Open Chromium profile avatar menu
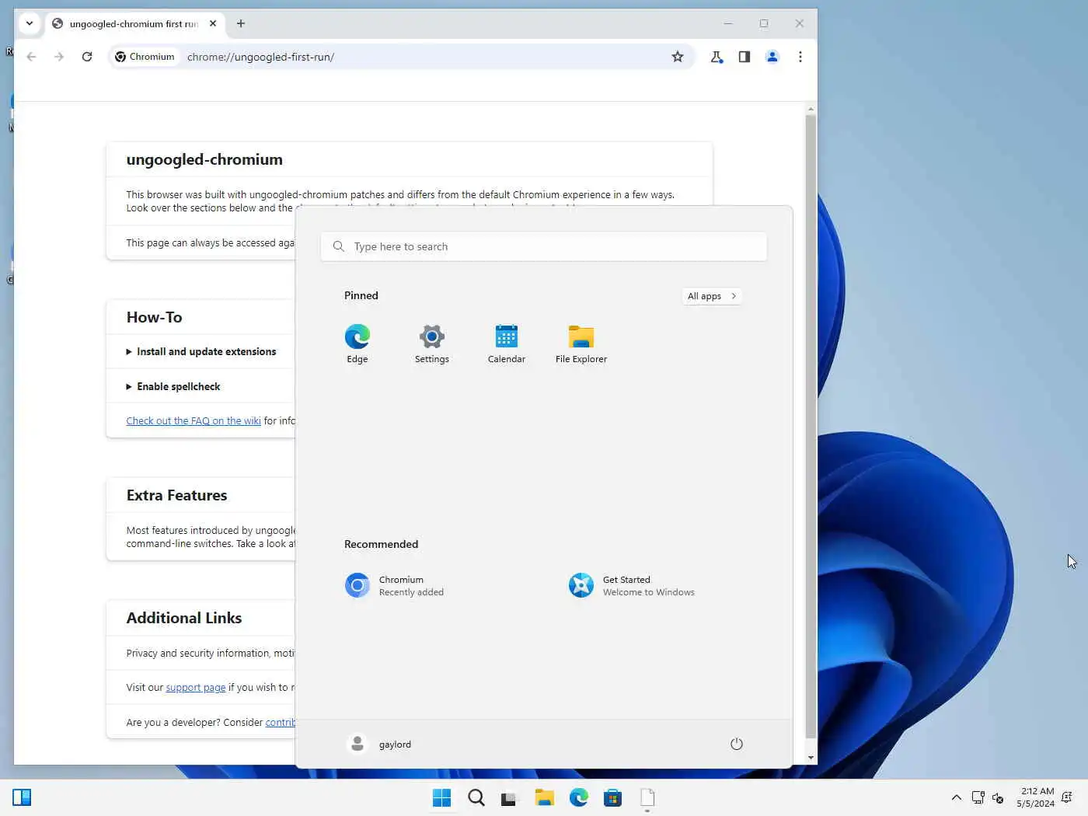The image size is (1088, 816). point(772,57)
